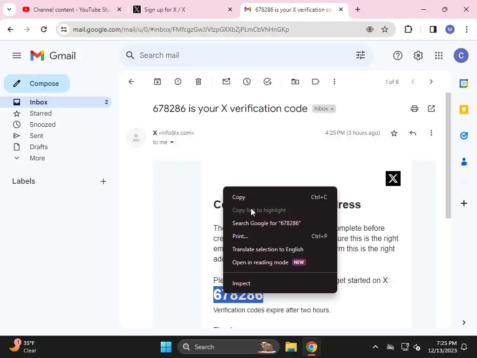Get add-ons plus icon in side panel
The image size is (477, 358).
click(463, 203)
